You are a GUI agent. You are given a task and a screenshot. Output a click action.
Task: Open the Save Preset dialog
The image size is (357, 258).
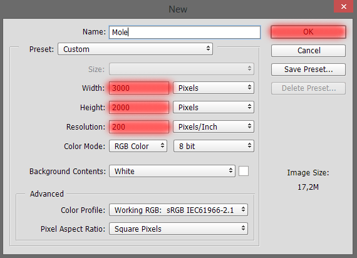tap(308, 70)
